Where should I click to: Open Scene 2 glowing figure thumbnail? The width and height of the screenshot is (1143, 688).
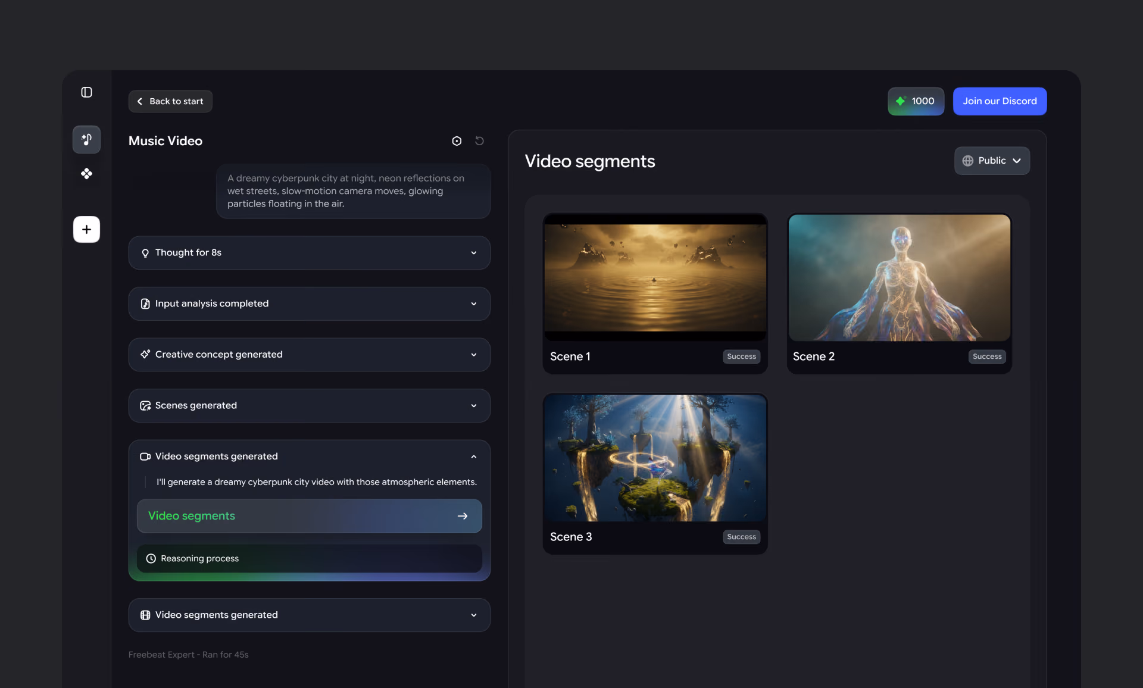point(899,278)
